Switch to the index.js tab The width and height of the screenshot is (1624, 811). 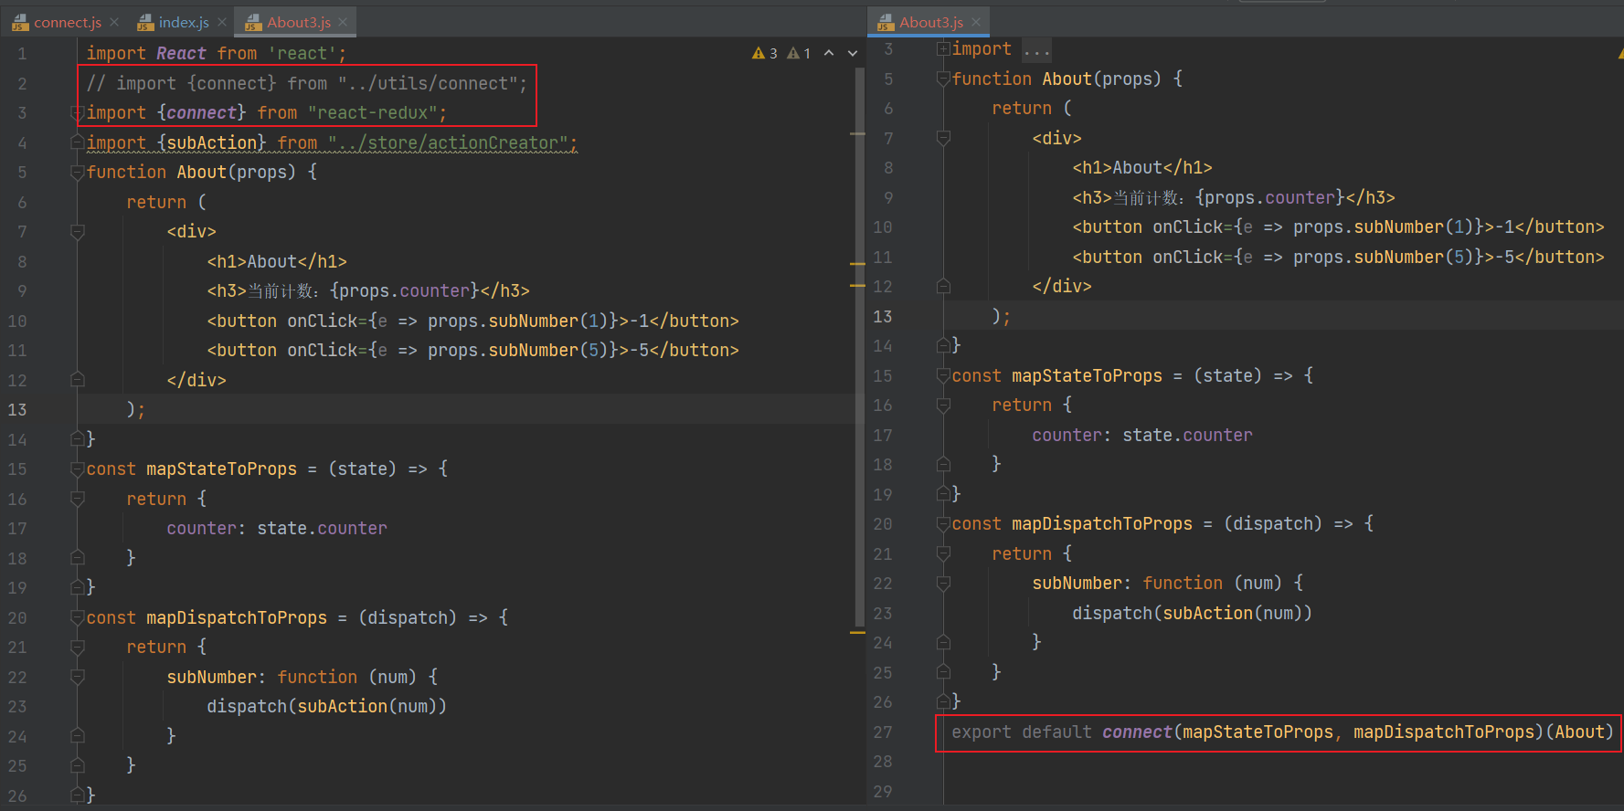tap(184, 22)
